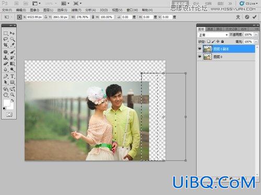
Task: Choose the Horizontal Type tool
Action: [x=12, y=76]
